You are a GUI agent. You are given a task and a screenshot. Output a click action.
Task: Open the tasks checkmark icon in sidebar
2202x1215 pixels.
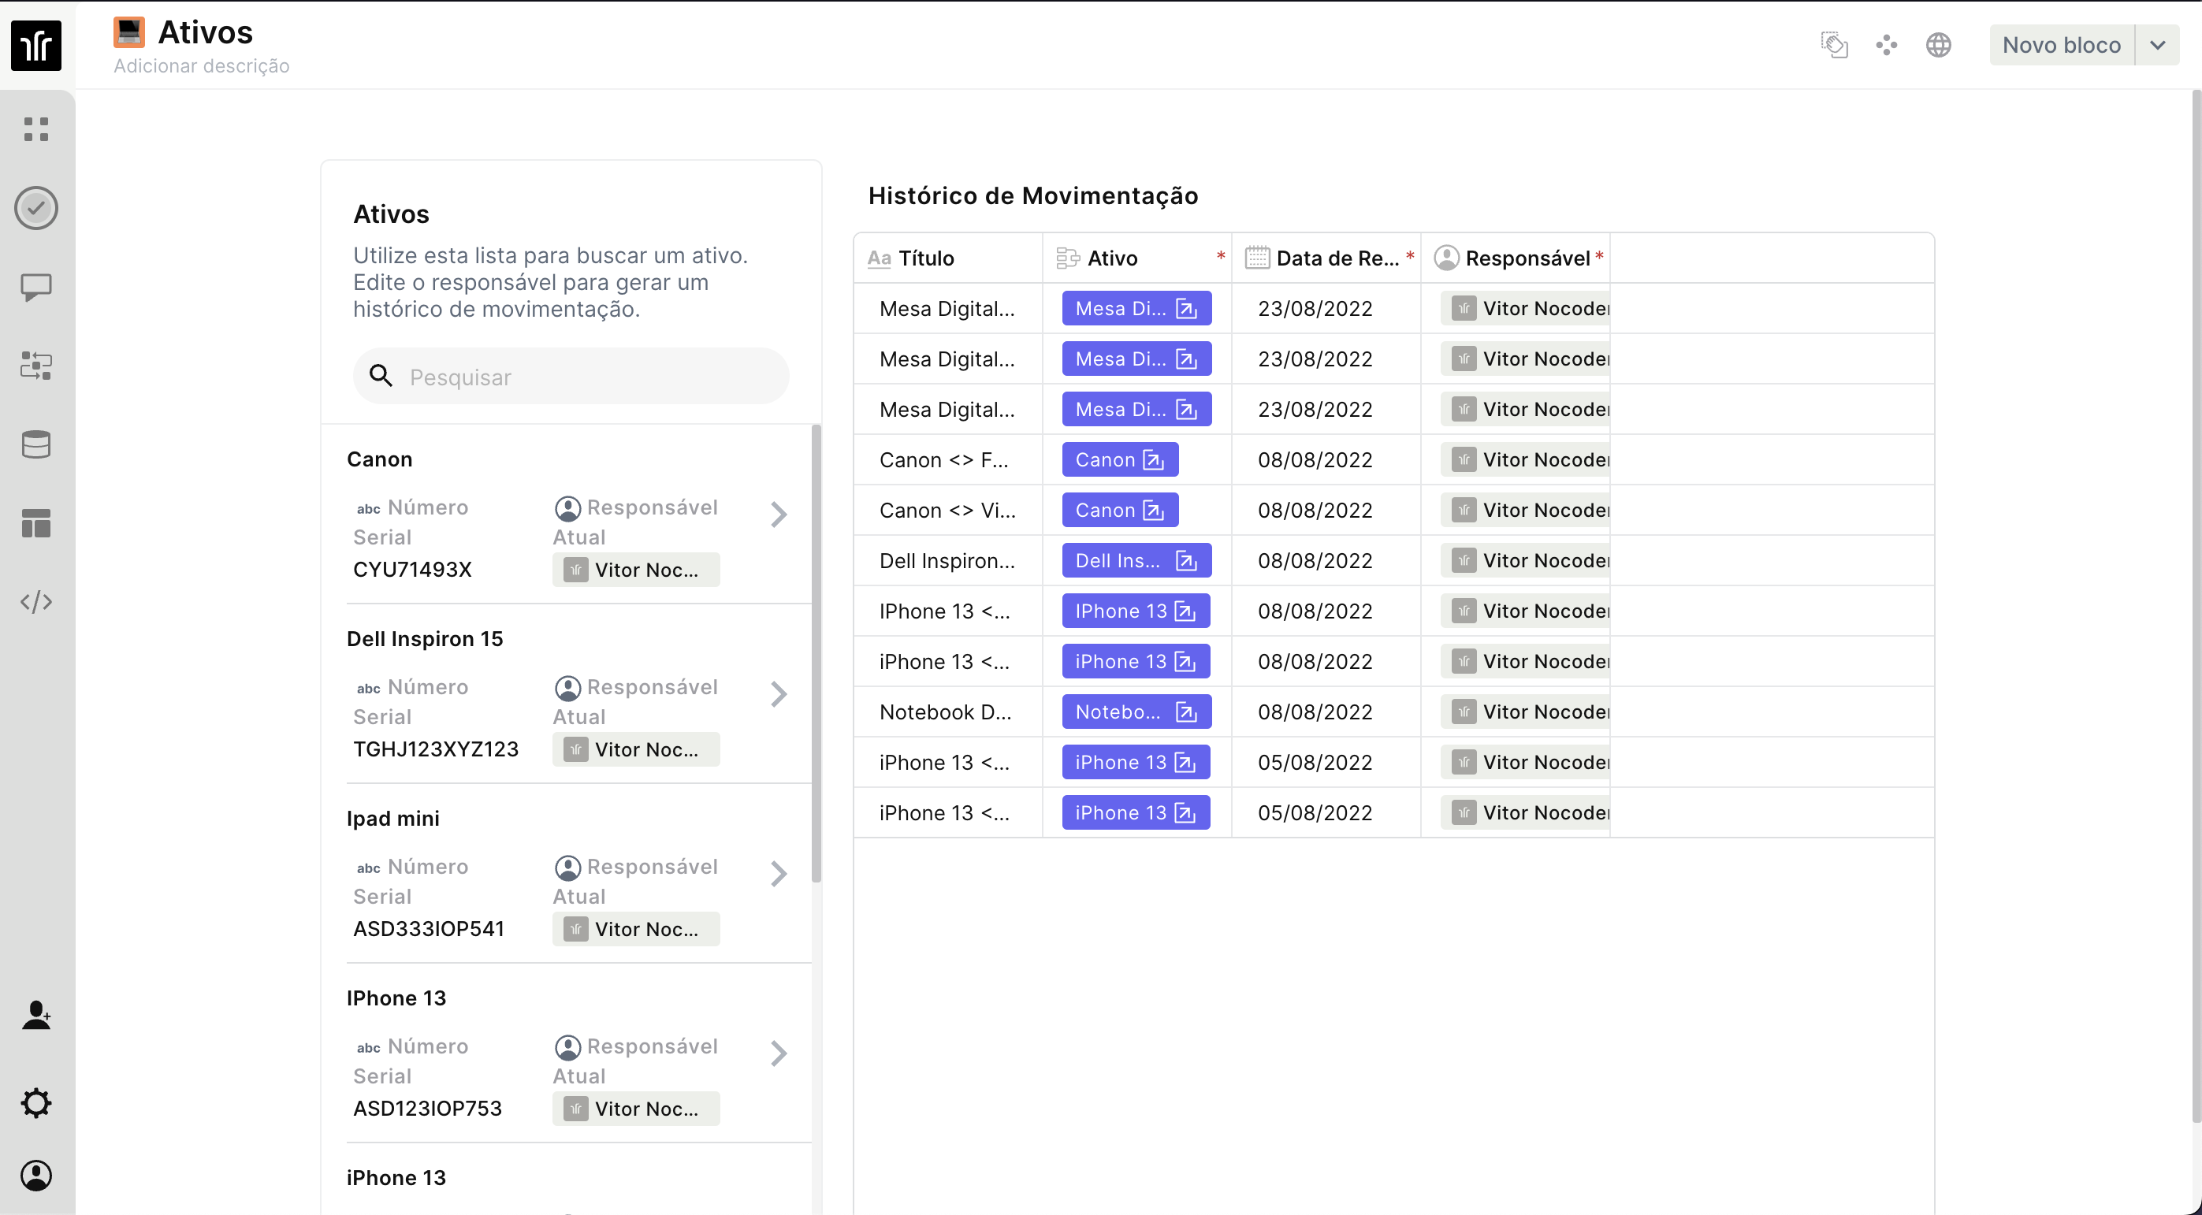pyautogui.click(x=36, y=208)
